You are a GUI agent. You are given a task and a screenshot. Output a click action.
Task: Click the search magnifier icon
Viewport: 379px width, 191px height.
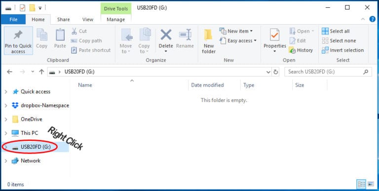pos(366,72)
